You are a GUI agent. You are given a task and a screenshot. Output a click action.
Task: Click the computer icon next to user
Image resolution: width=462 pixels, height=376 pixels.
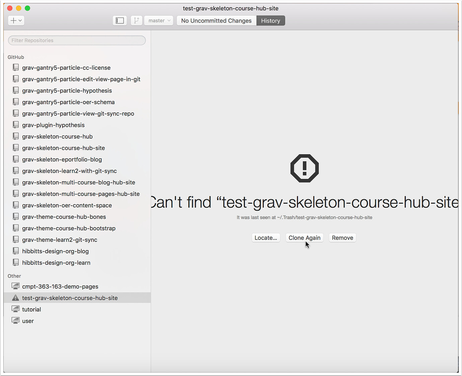[x=15, y=320]
